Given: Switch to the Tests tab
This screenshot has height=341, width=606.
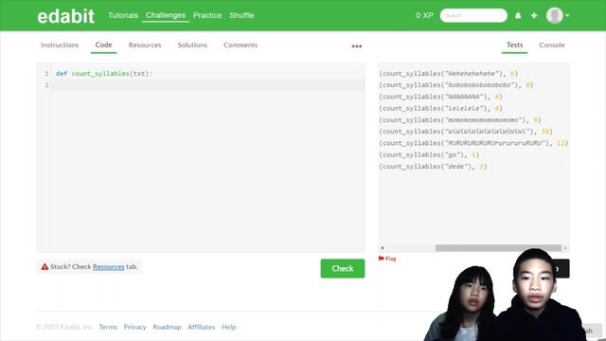Looking at the screenshot, I should pos(514,45).
